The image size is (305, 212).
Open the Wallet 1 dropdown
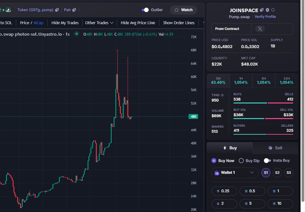(235, 173)
